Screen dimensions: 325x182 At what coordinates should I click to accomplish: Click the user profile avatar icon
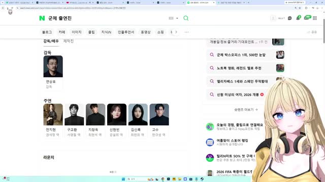pyautogui.click(x=273, y=18)
